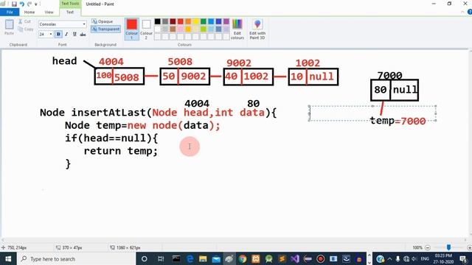Click the Redo arrow icon
472x265 pixels.
[29, 4]
